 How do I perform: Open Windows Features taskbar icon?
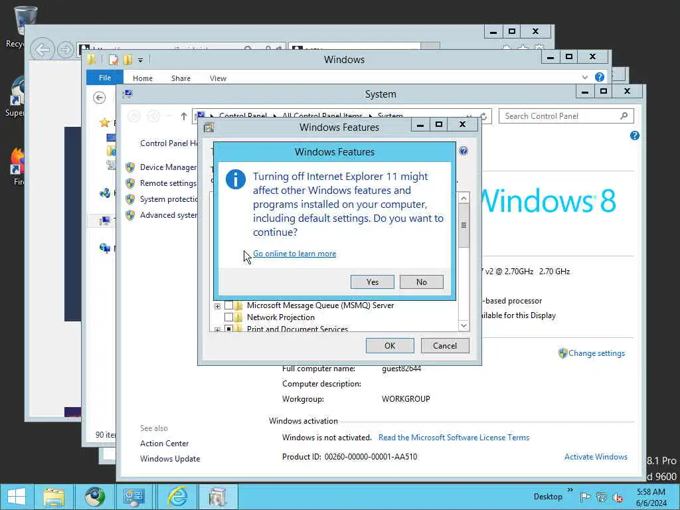pyautogui.click(x=218, y=497)
